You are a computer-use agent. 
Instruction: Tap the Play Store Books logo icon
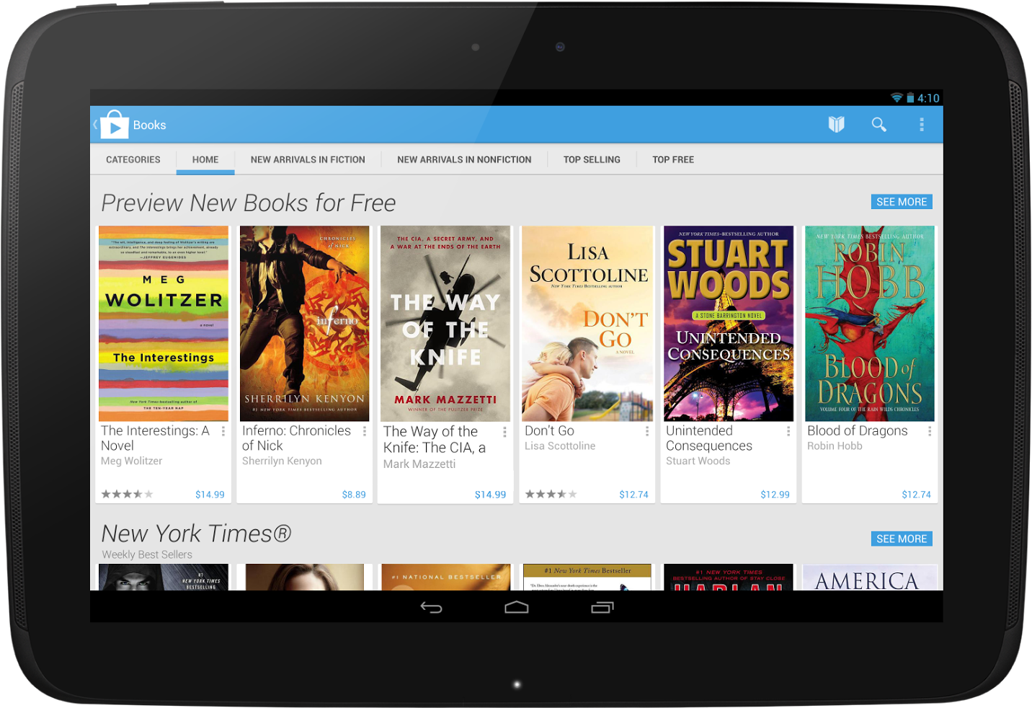click(x=114, y=124)
